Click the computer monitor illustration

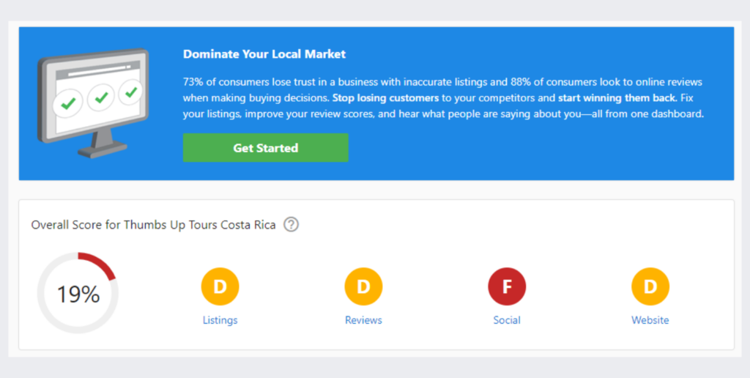[x=94, y=103]
